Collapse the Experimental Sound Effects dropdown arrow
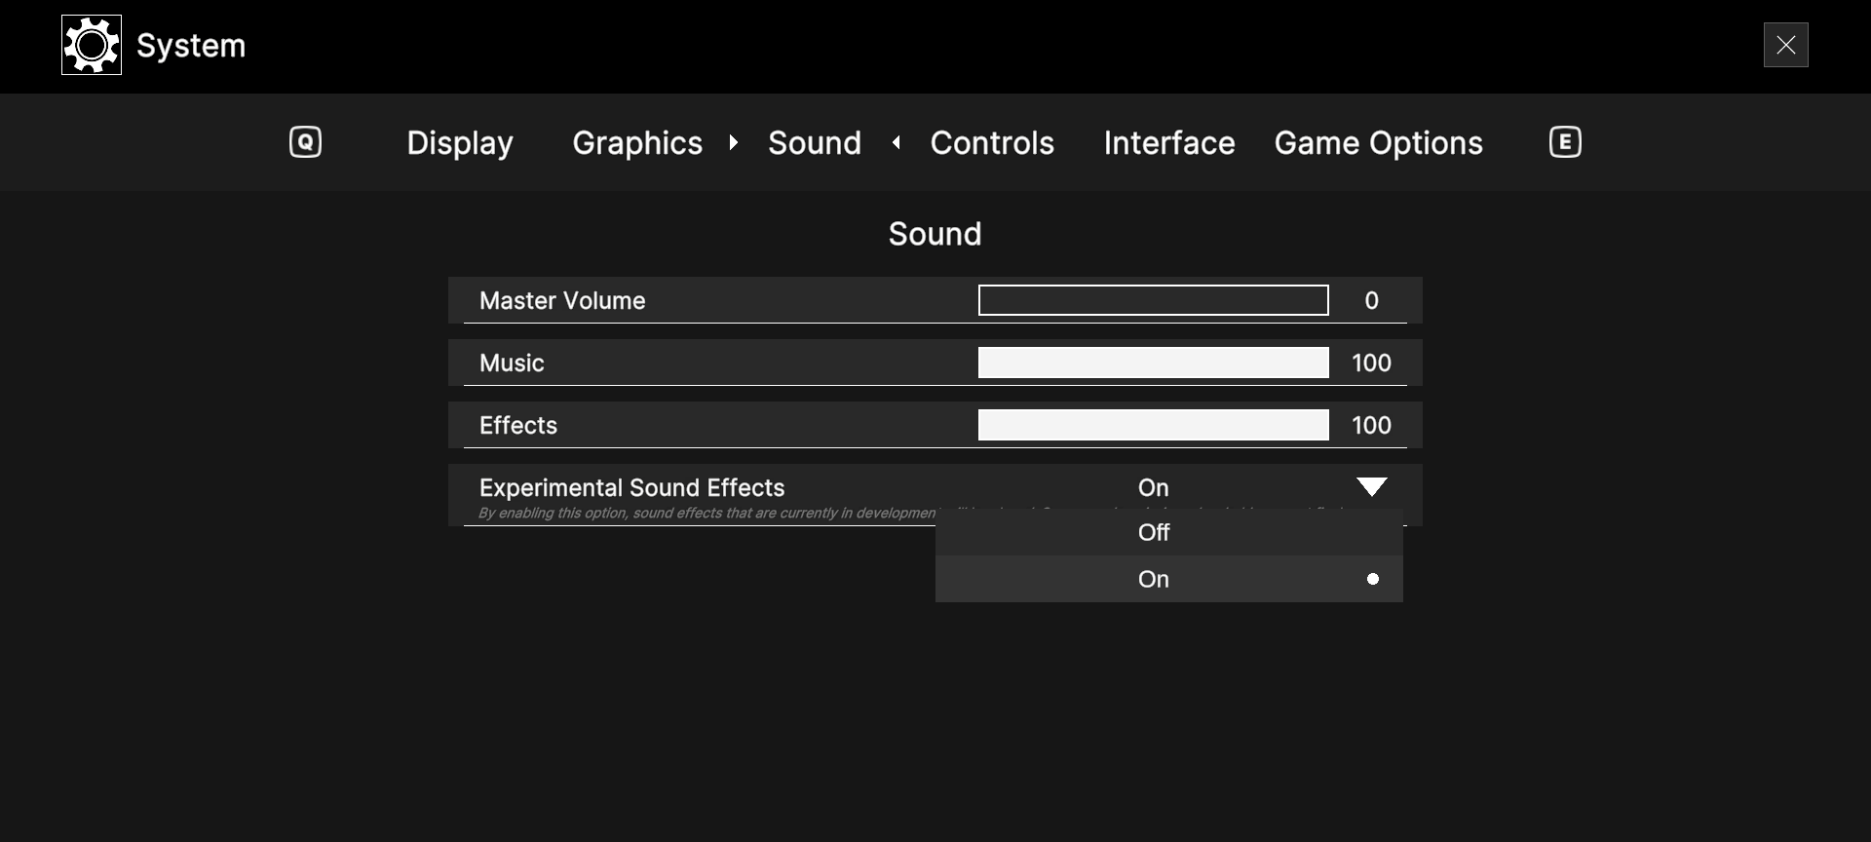Image resolution: width=1871 pixels, height=842 pixels. [1372, 487]
